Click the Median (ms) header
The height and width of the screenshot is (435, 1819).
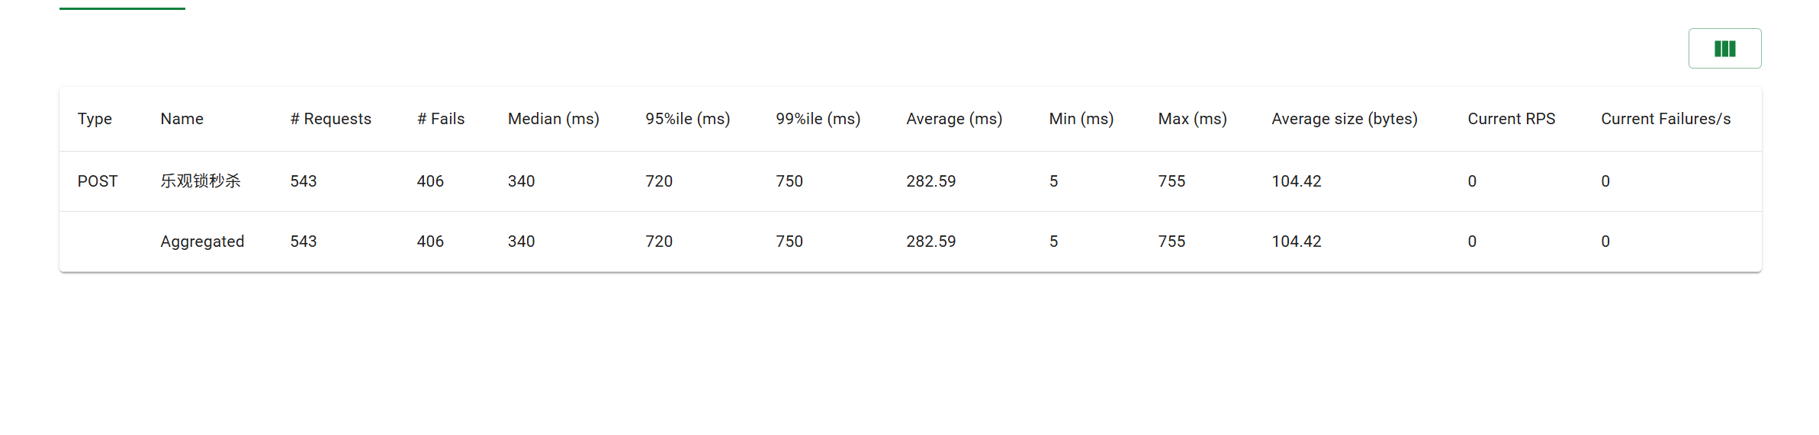(x=554, y=119)
